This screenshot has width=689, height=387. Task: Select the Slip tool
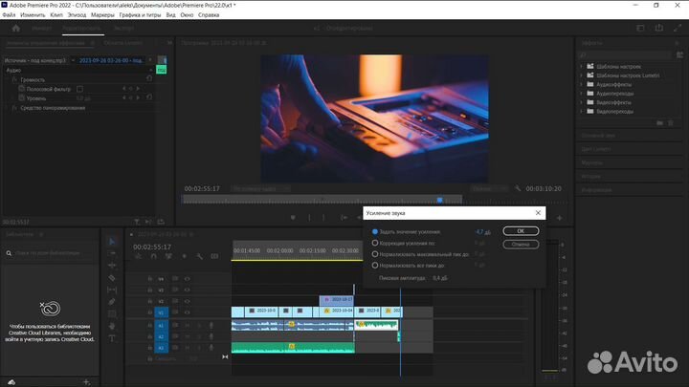(x=112, y=290)
